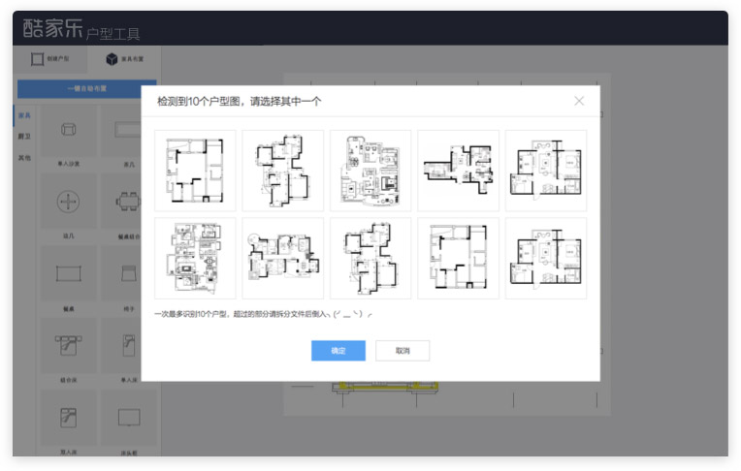The height and width of the screenshot is (471, 741).
Task: Pick the 边几 round side table icon
Action: point(69,202)
